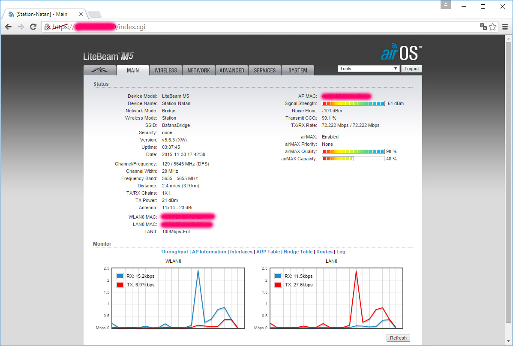The width and height of the screenshot is (513, 346).
Task: Click the Chrome user profile icon
Action: coord(446,5)
